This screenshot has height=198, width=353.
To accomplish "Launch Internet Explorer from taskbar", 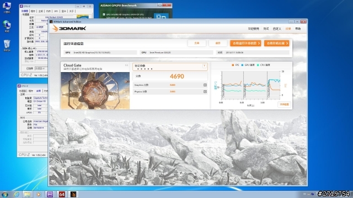I will pos(16,194).
